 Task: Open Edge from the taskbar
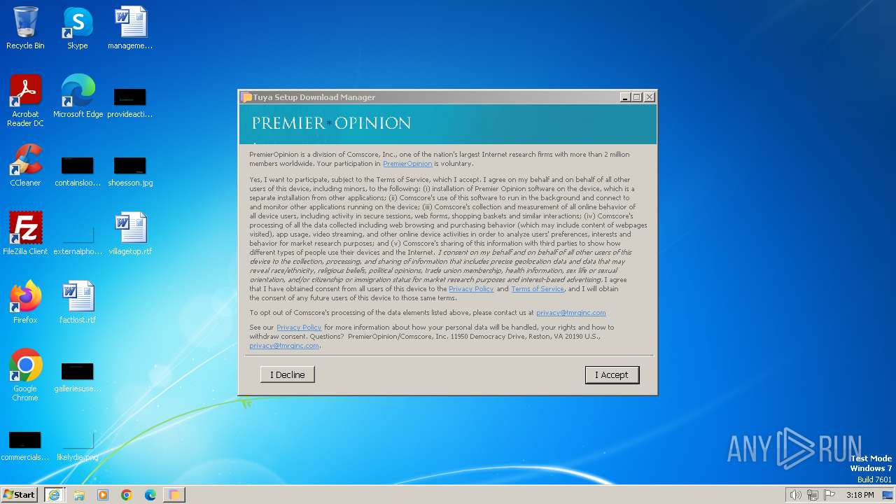[x=150, y=495]
